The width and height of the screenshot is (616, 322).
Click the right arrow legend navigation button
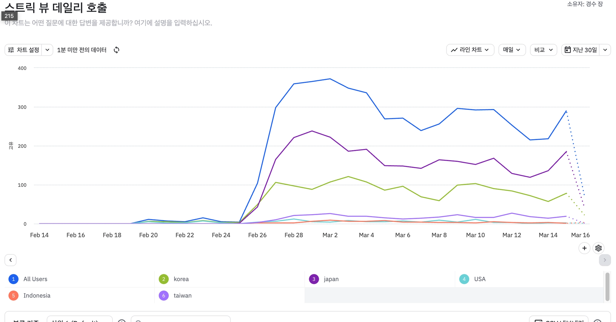point(605,260)
